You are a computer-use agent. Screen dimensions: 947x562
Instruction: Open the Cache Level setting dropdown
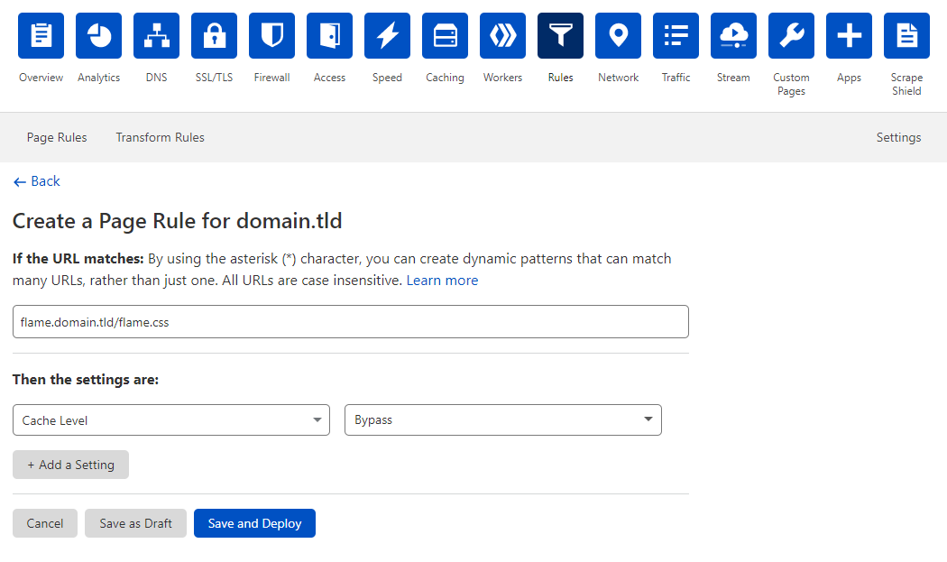pyautogui.click(x=171, y=419)
